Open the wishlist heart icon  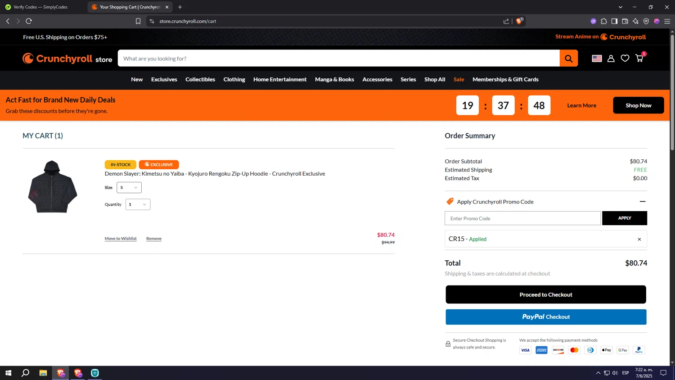pyautogui.click(x=625, y=59)
